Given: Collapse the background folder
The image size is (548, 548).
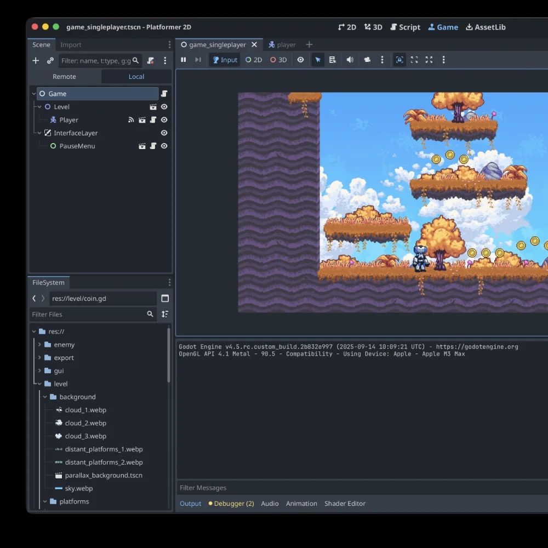Looking at the screenshot, I should 45,397.
